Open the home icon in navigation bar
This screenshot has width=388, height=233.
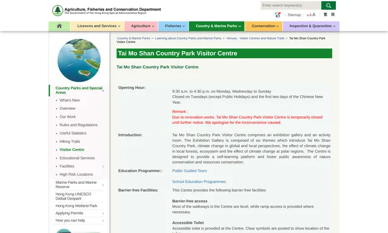[59, 26]
